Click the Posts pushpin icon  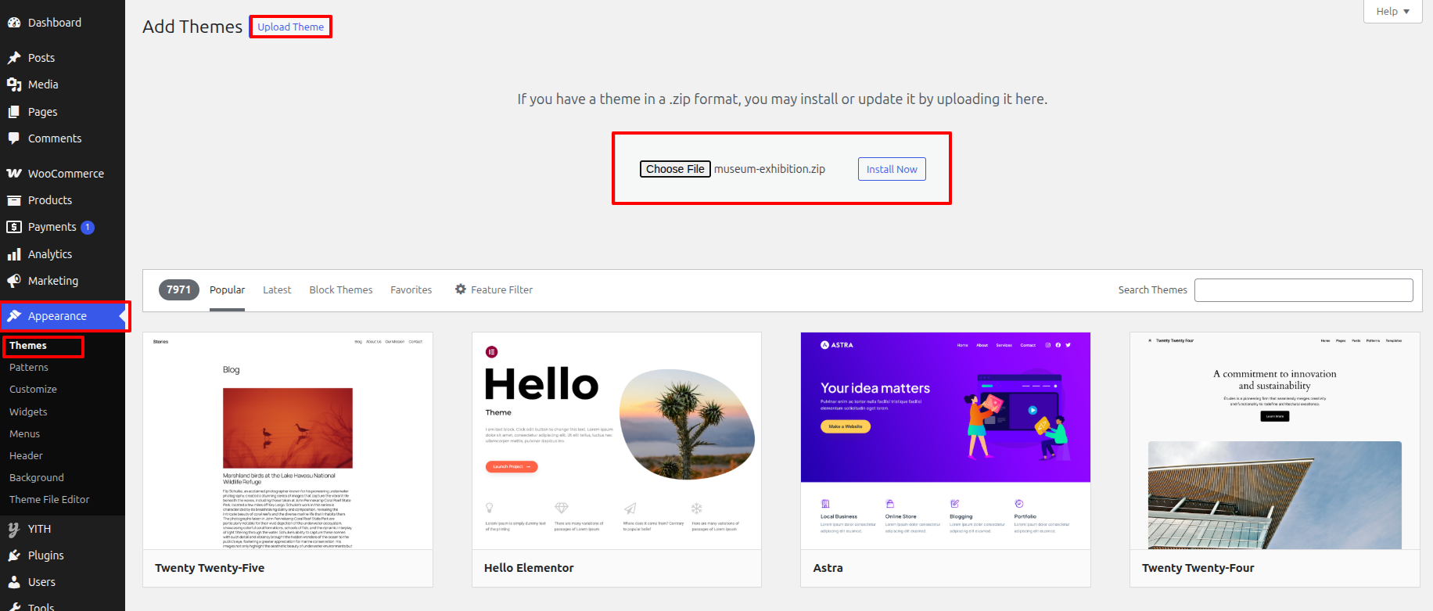click(x=14, y=58)
